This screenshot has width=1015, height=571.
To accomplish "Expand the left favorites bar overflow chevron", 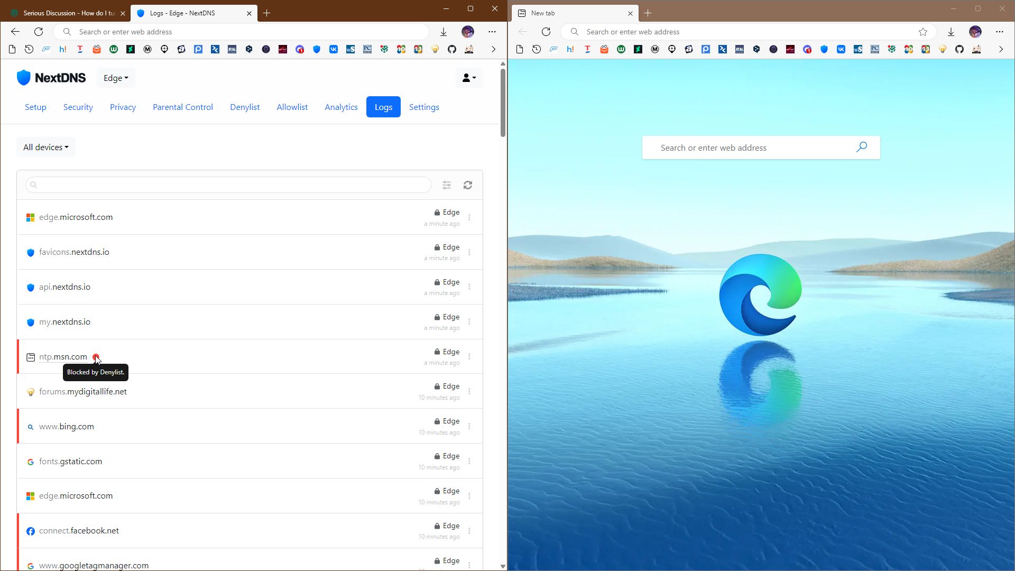I will (493, 49).
